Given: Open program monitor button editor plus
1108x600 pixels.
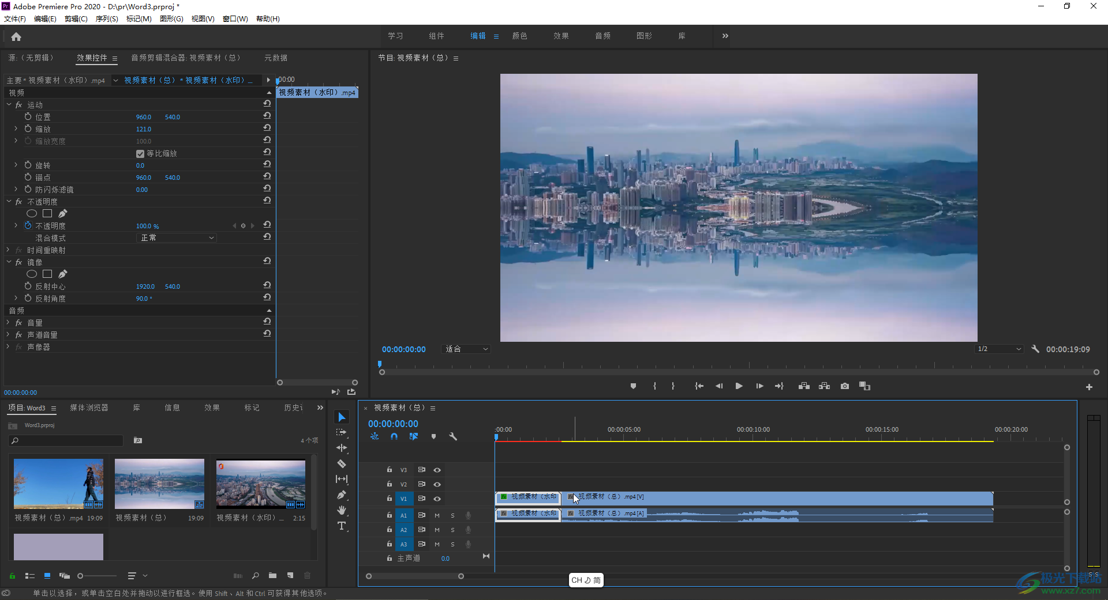Looking at the screenshot, I should pyautogui.click(x=1089, y=387).
